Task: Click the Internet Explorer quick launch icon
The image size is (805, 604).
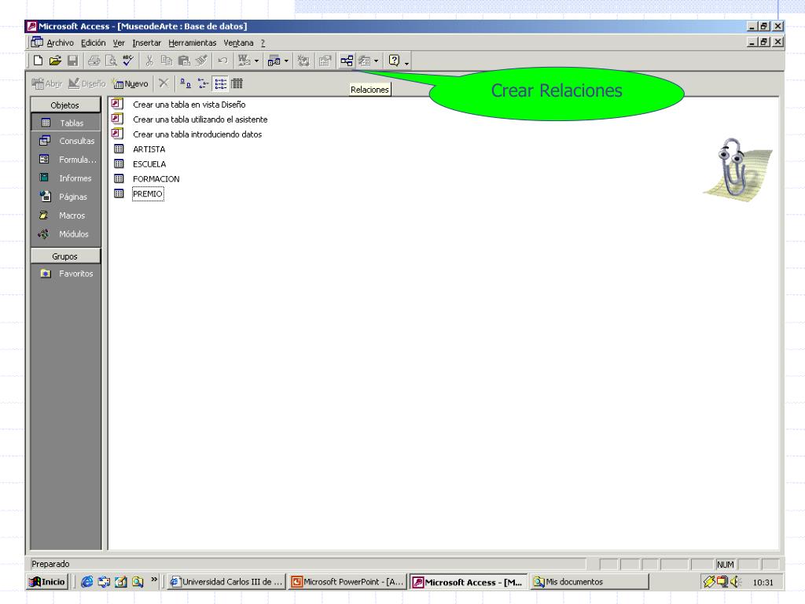Action: coord(86,581)
